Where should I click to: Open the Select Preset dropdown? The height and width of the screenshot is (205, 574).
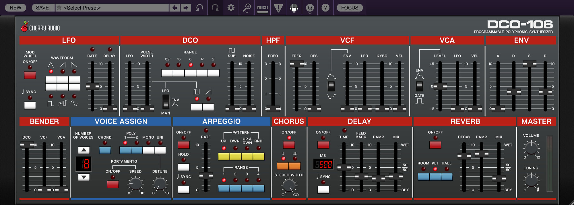click(115, 8)
